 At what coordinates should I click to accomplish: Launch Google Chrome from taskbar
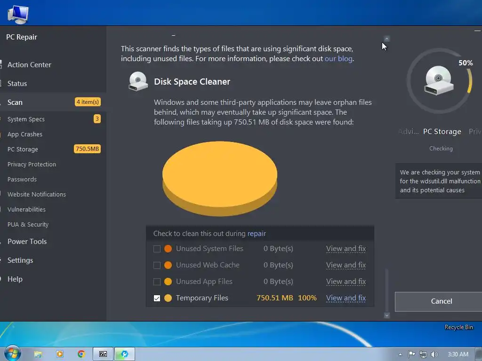point(81,354)
